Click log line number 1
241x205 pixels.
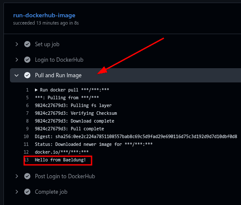(27, 90)
